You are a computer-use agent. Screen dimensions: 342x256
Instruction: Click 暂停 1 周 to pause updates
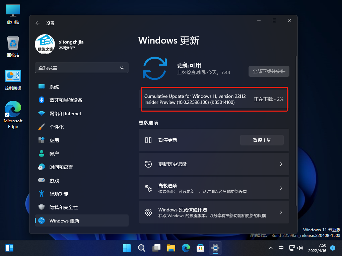pyautogui.click(x=262, y=140)
